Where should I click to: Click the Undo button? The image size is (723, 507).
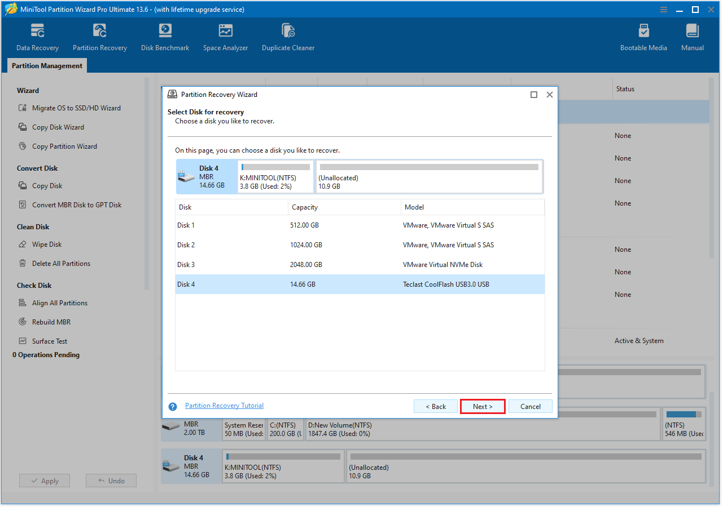(111, 481)
